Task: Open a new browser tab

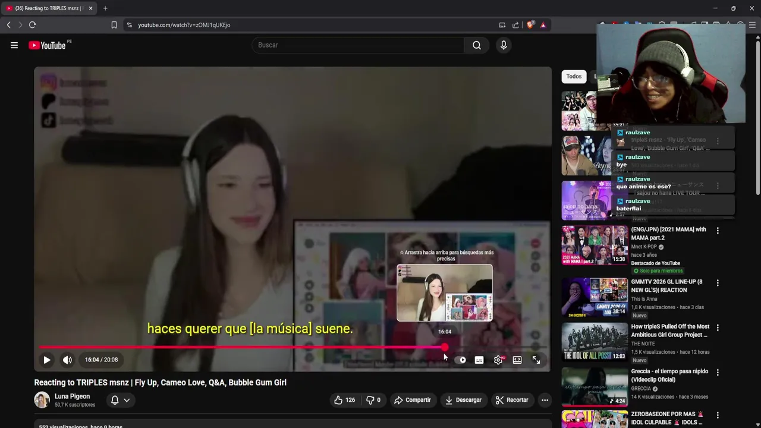Action: pos(105,8)
